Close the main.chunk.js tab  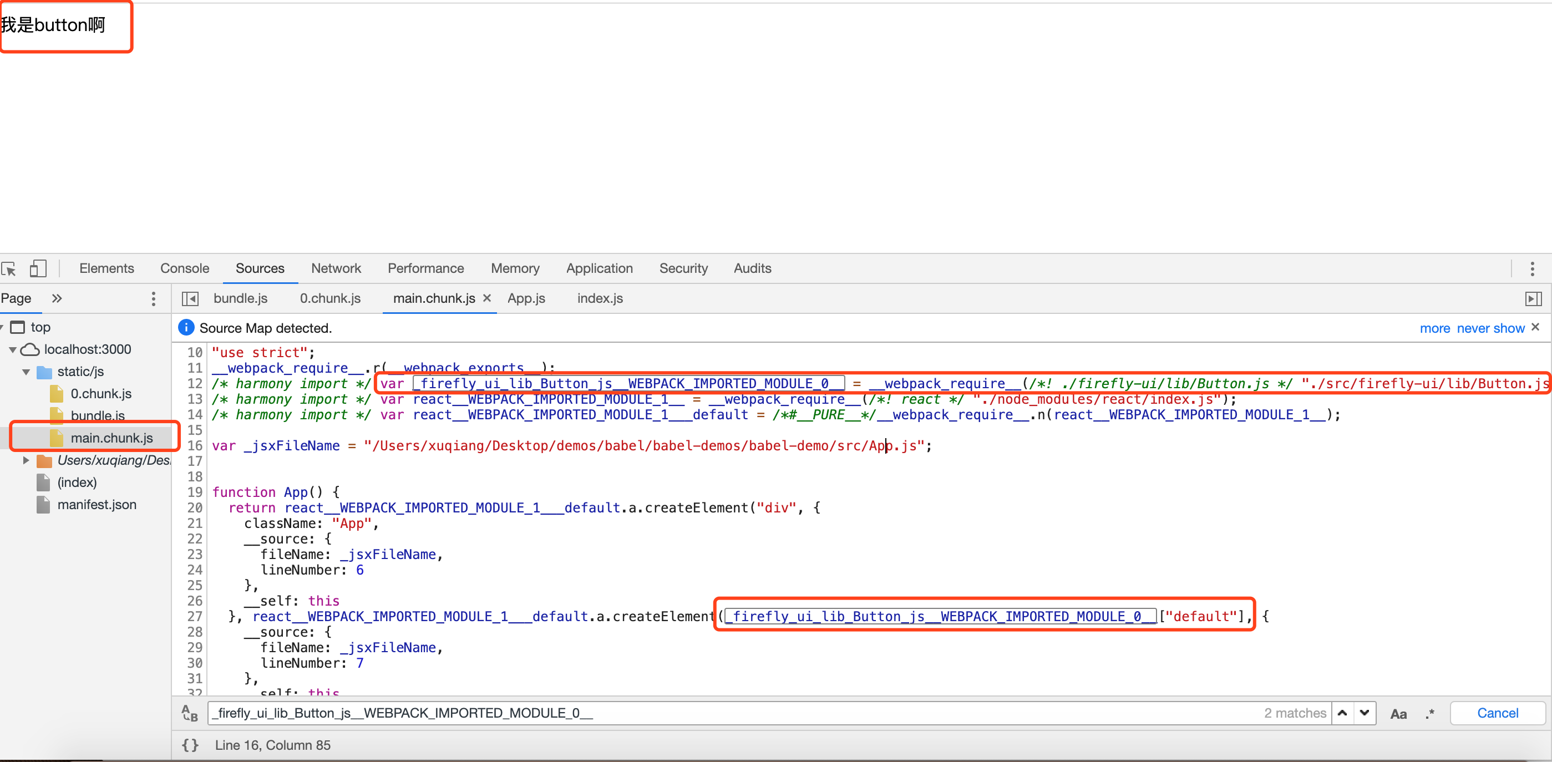[x=487, y=298]
